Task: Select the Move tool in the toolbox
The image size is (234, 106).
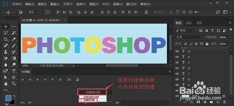Action: (6, 27)
